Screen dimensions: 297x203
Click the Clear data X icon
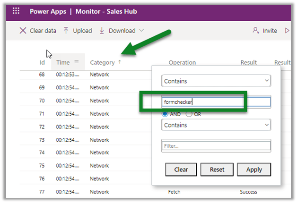coord(23,31)
